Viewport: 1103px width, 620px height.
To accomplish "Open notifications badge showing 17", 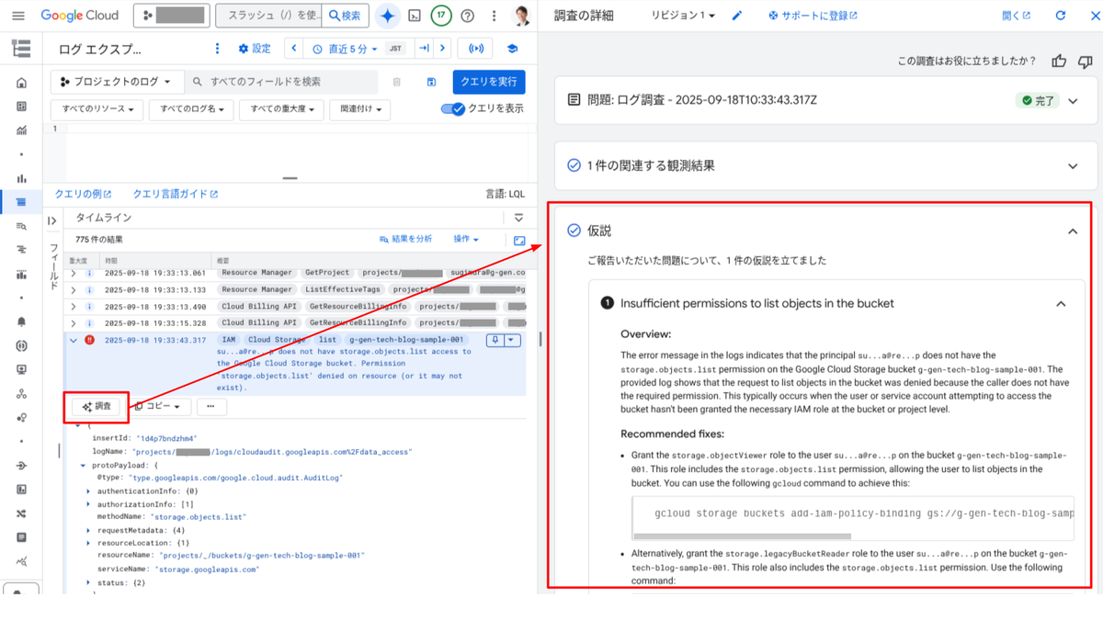I will [441, 16].
